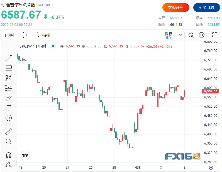
Task: Click the 6,400.00 price axis label
Action: (x=211, y=134)
